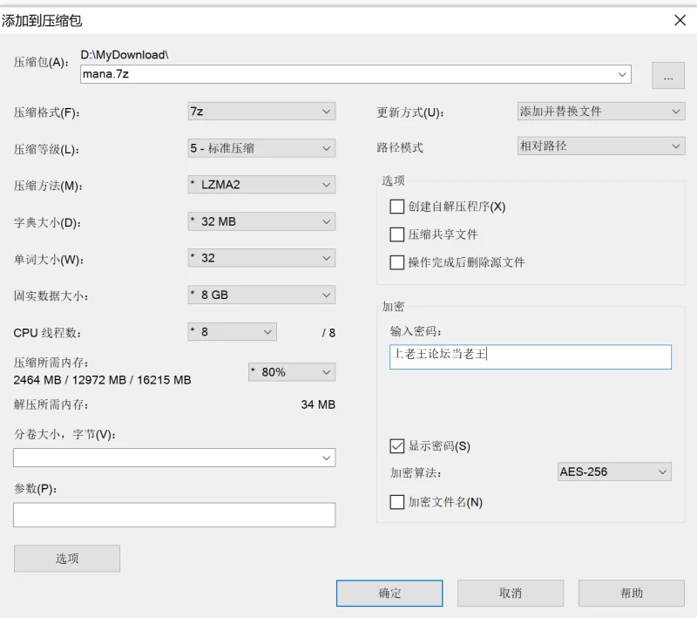This screenshot has height=618, width=697.
Task: Open the 压缩方法 LZMA2 dropdown
Action: 261,185
